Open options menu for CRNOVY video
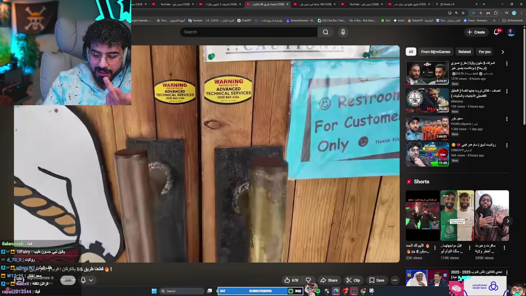Image resolution: width=526 pixels, height=296 pixels. coord(507,146)
